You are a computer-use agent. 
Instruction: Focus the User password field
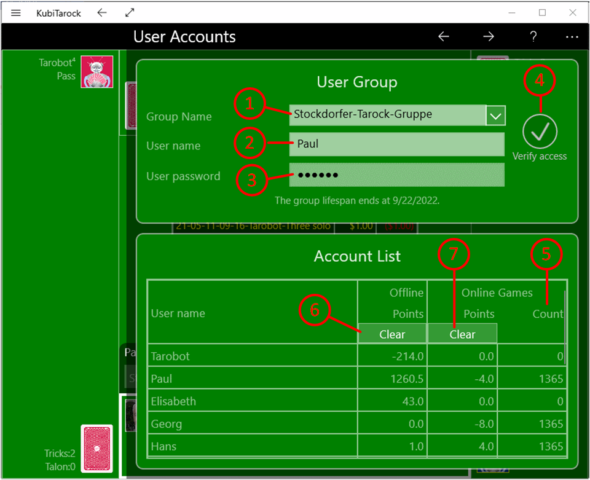click(396, 175)
